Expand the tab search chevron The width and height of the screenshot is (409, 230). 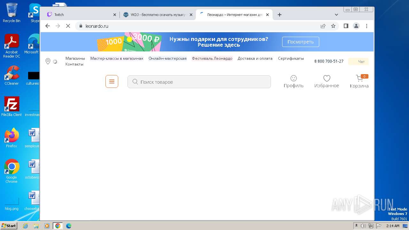(336, 15)
